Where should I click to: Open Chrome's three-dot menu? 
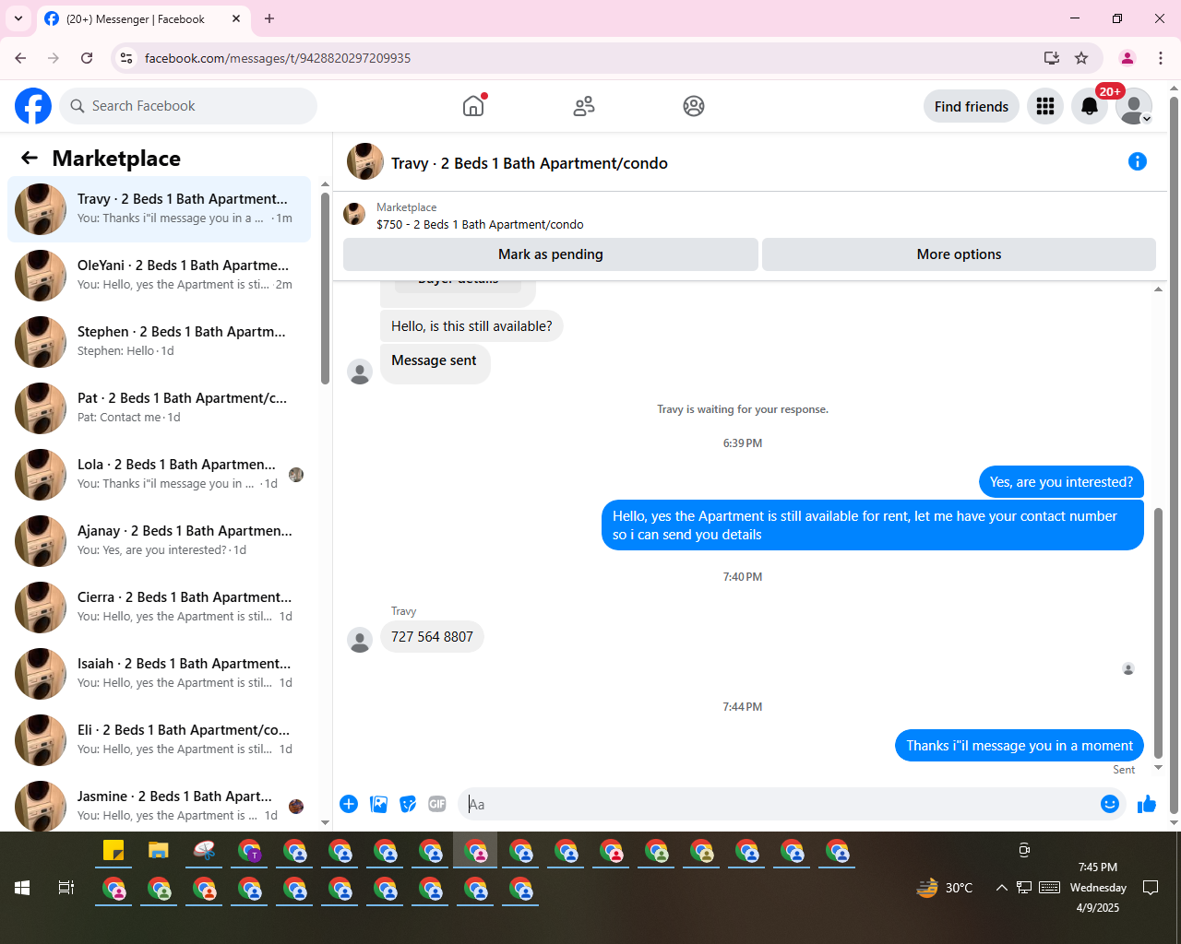(1161, 58)
